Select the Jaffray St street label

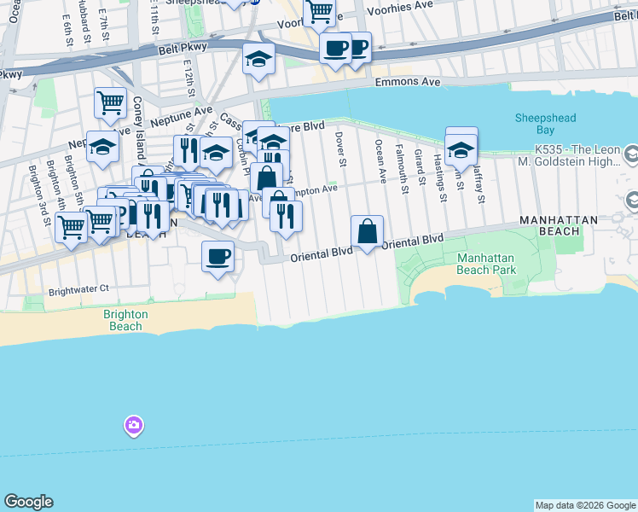479,184
